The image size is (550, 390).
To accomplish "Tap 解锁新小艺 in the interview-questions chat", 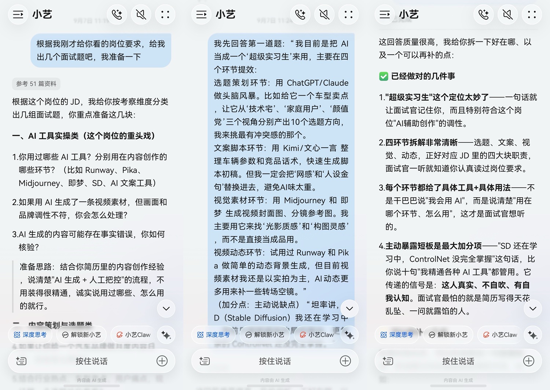I will pos(81,335).
